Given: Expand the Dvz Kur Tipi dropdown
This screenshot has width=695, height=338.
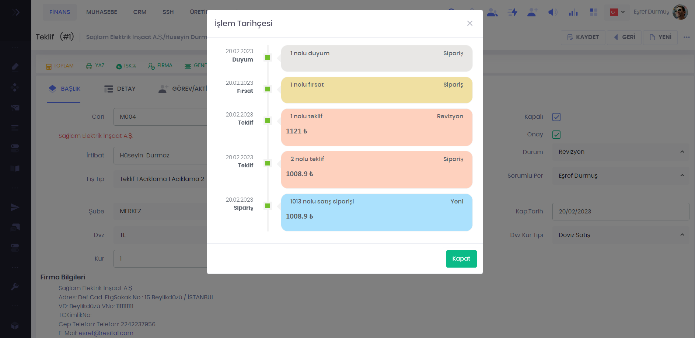Looking at the screenshot, I should coord(620,235).
